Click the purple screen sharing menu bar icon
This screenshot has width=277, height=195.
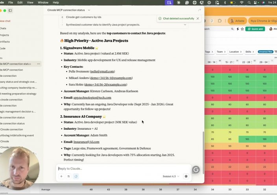(x=169, y=2)
